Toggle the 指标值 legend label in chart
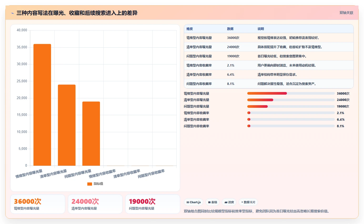The height and width of the screenshot is (224, 364). pyautogui.click(x=98, y=184)
